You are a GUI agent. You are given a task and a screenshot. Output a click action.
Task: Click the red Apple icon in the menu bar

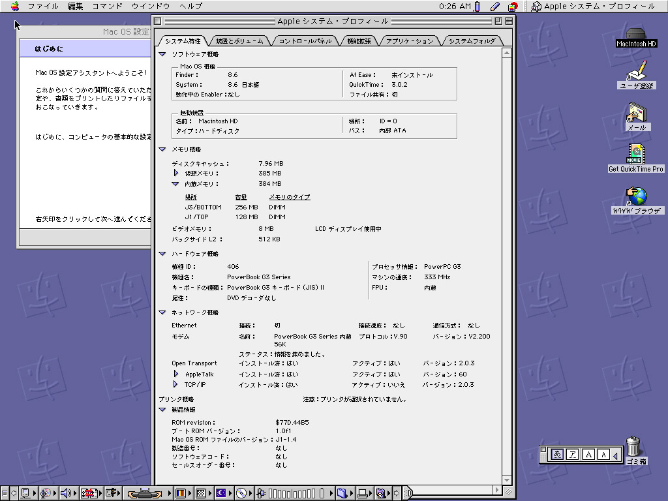(513, 6)
